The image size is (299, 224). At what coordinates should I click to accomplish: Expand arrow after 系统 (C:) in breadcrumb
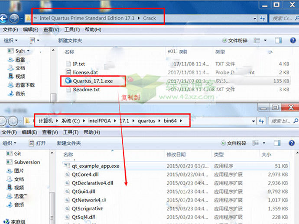84,121
